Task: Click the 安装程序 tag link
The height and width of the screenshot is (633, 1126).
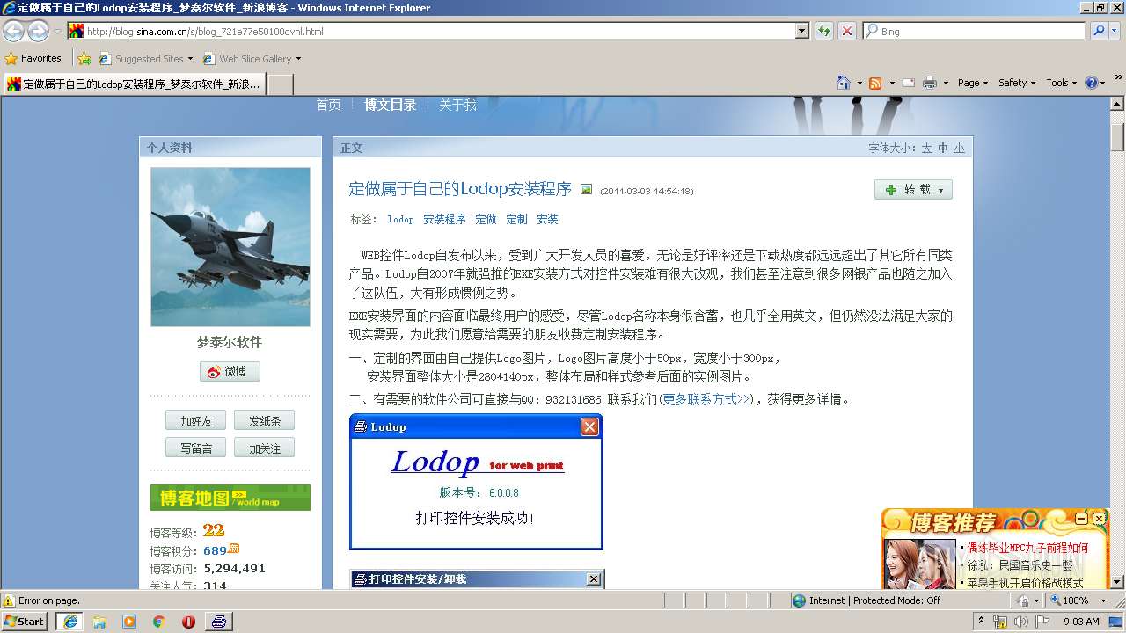Action: (x=444, y=219)
